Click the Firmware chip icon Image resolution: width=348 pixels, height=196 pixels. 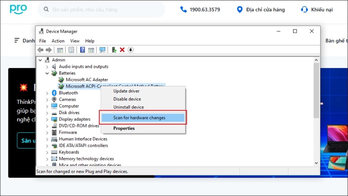tap(54, 132)
